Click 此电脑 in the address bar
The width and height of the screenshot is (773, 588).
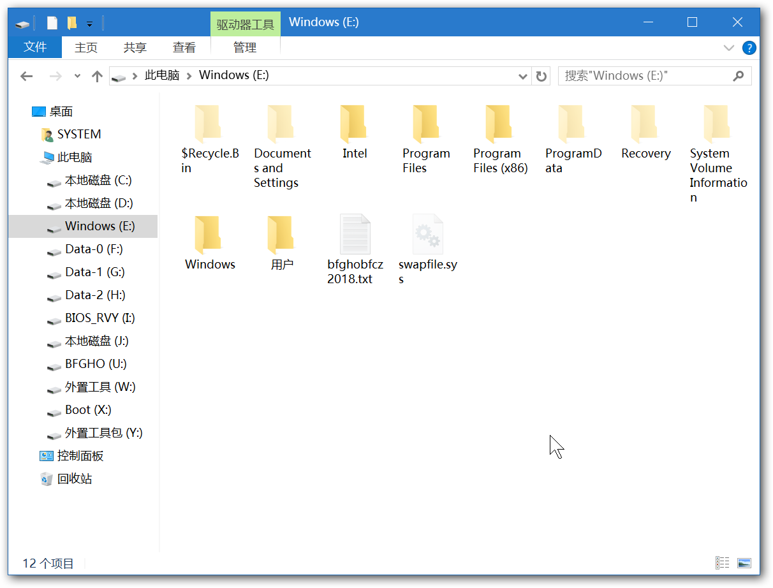(x=162, y=75)
